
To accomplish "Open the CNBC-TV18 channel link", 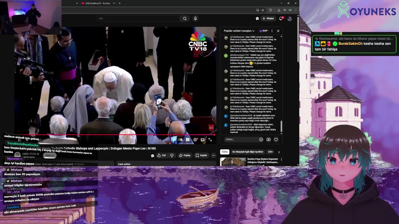I will coord(29,154).
